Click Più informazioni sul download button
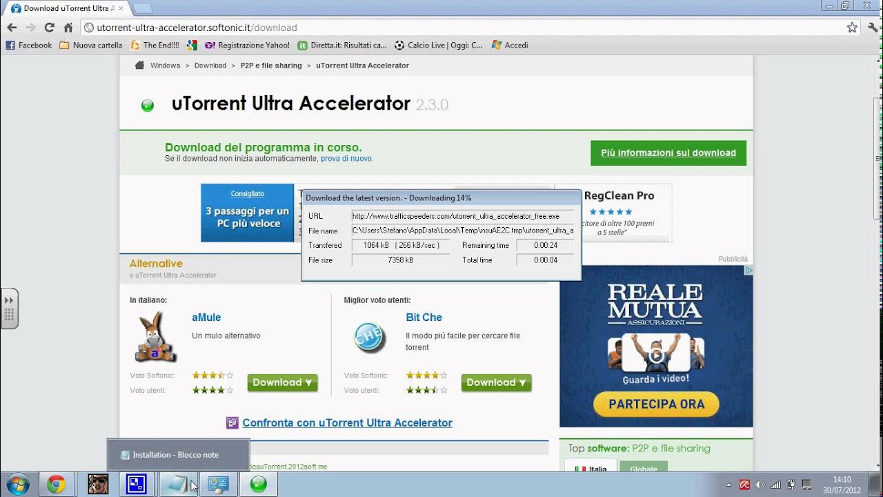This screenshot has width=883, height=497. click(x=668, y=153)
